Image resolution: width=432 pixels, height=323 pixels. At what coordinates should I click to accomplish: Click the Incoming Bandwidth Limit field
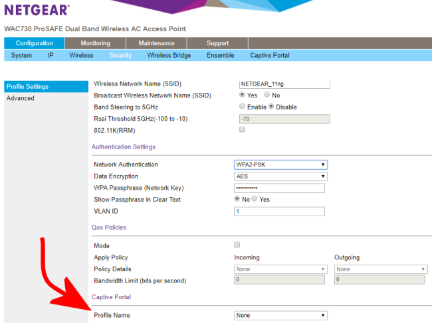click(x=279, y=280)
